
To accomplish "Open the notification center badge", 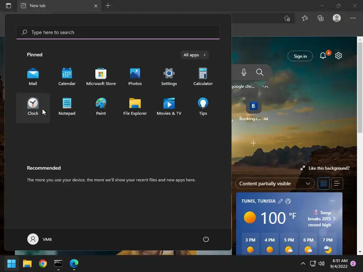I will 353,263.
